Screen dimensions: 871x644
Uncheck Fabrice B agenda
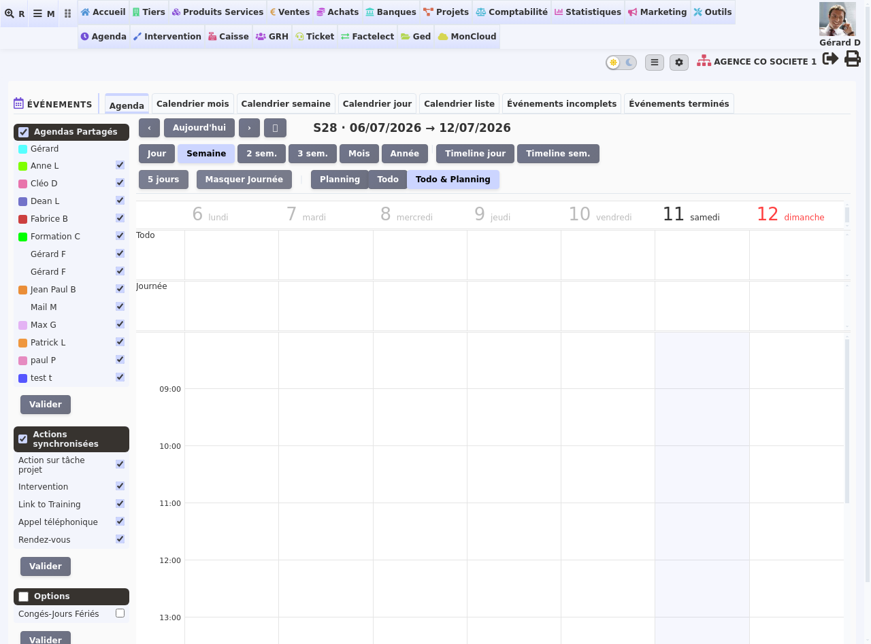(120, 218)
